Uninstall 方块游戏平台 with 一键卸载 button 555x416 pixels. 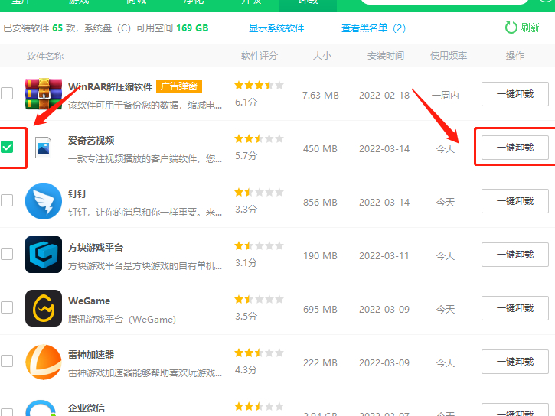(515, 255)
